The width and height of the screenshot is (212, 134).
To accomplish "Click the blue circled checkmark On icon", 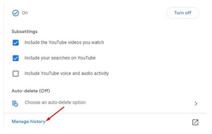I will tap(15, 13).
